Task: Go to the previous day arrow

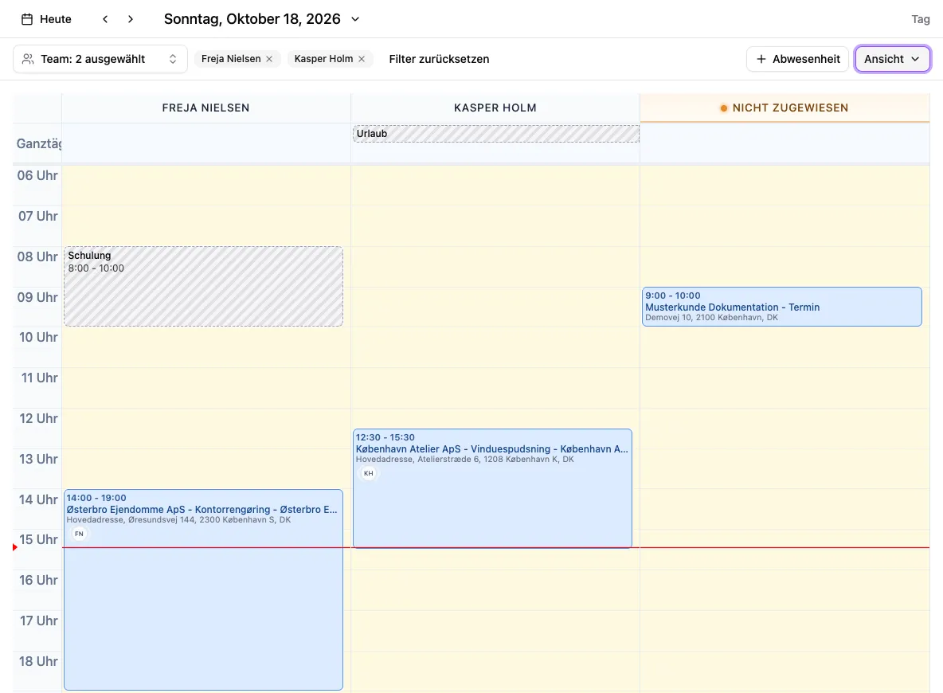Action: pyautogui.click(x=105, y=19)
